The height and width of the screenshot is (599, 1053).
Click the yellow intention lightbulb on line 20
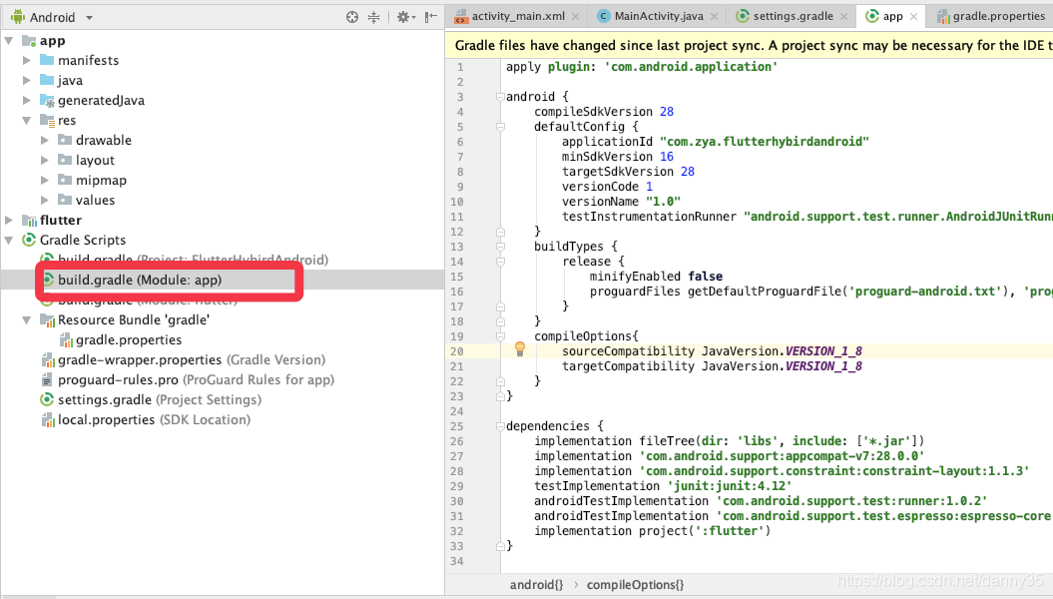tap(519, 348)
